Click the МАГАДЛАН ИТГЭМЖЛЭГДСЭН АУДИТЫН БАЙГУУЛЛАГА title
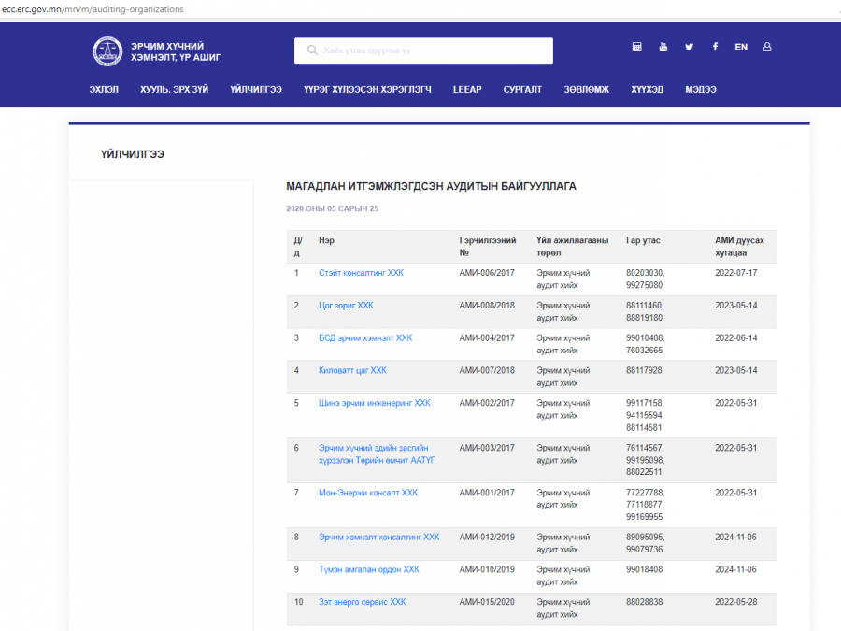Viewport: 841px width, 631px height. point(431,186)
